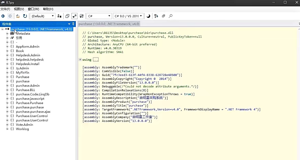The height and width of the screenshot is (160, 300).
Task: Open an assembly file via folder icon
Action: [18, 16]
